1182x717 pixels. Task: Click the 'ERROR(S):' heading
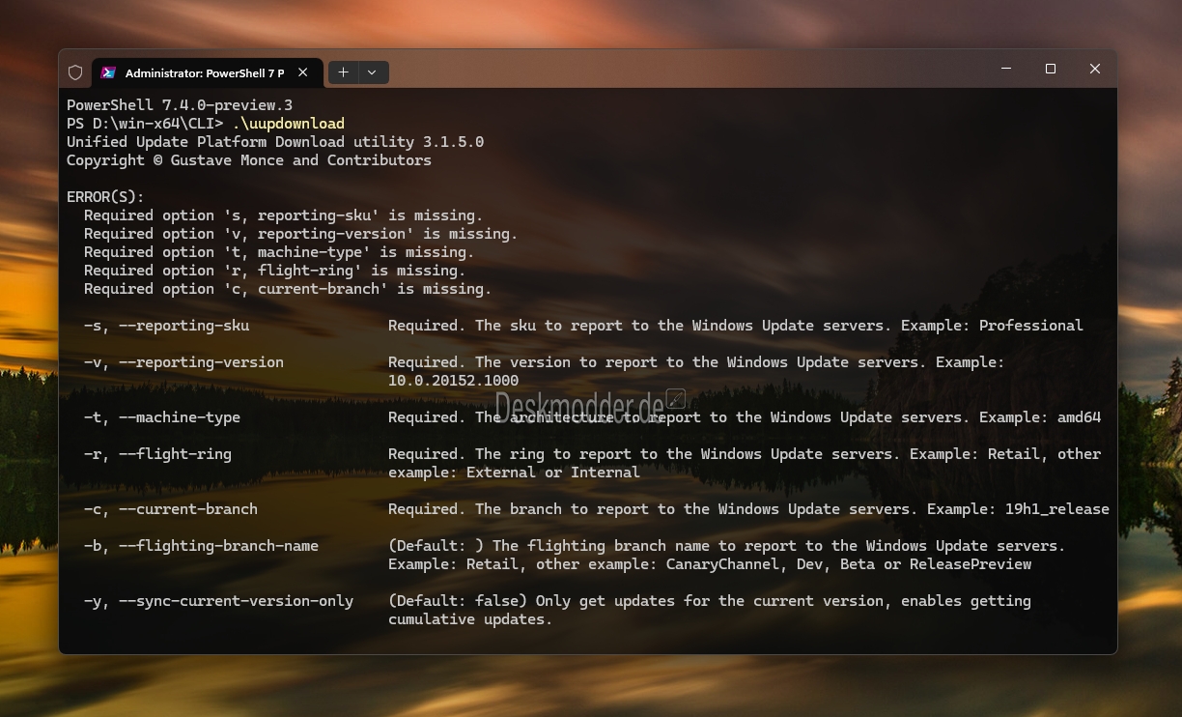point(105,197)
